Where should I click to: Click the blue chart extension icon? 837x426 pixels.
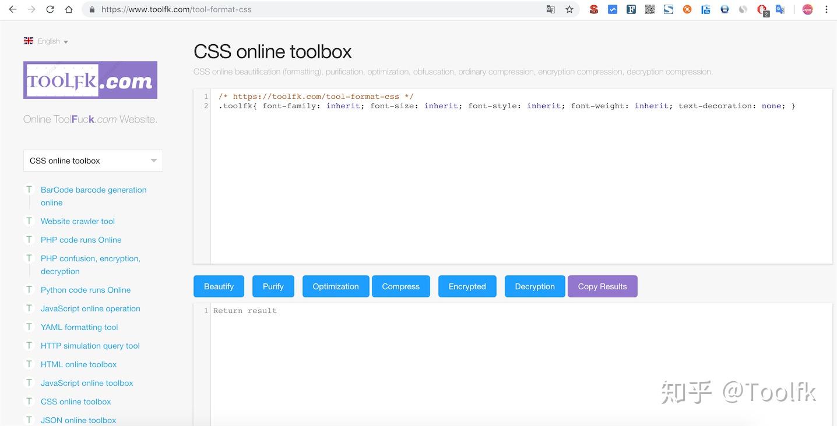[613, 9]
